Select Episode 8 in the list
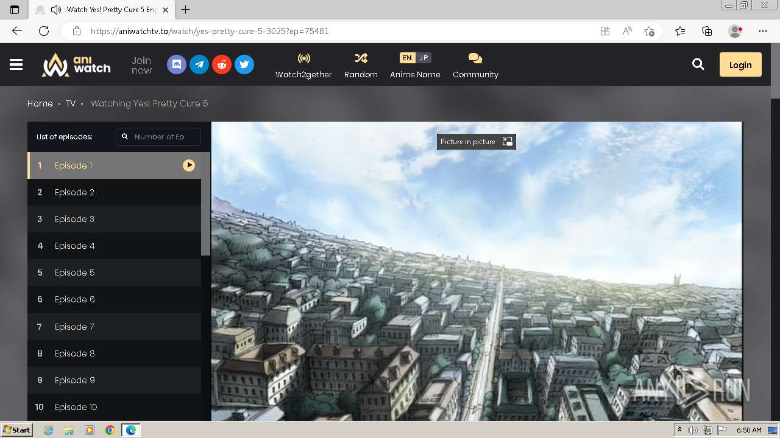Viewport: 780px width, 438px height. click(x=114, y=353)
